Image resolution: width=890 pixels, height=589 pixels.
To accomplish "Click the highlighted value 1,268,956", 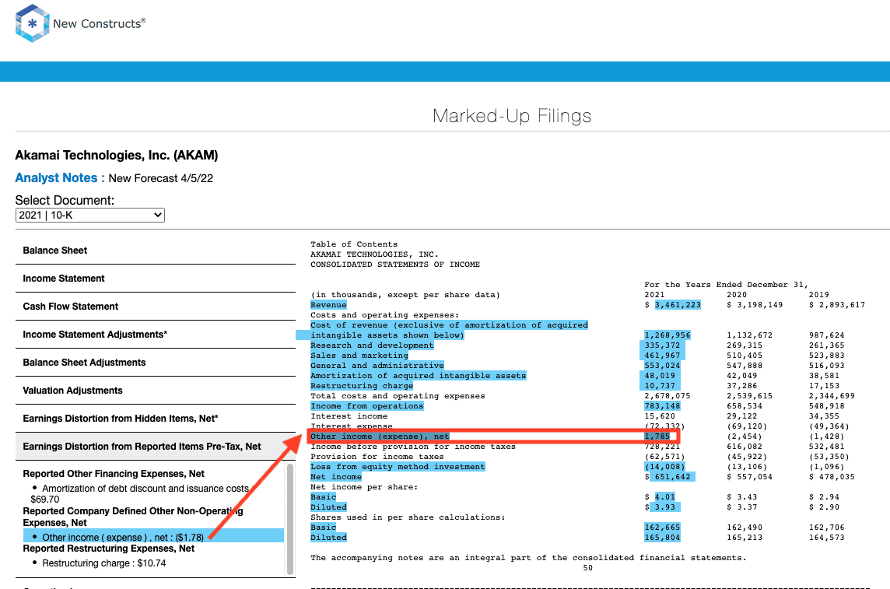I will coord(667,335).
